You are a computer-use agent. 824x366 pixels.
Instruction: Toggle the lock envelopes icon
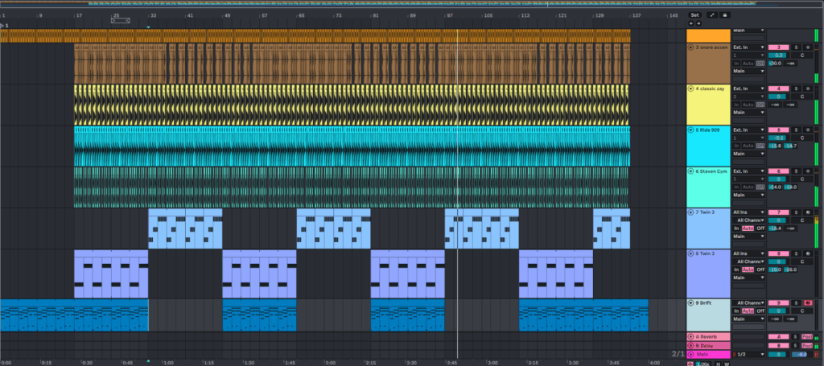click(726, 14)
